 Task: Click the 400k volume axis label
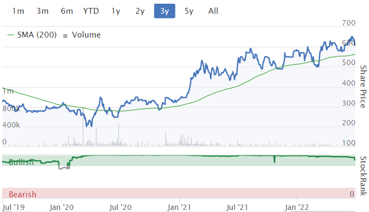click(x=11, y=125)
